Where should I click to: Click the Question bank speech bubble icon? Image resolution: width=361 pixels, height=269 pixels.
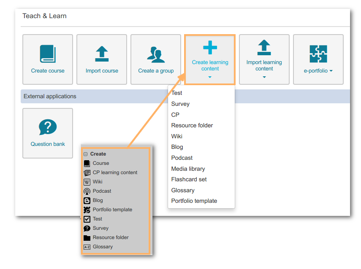[48, 127]
